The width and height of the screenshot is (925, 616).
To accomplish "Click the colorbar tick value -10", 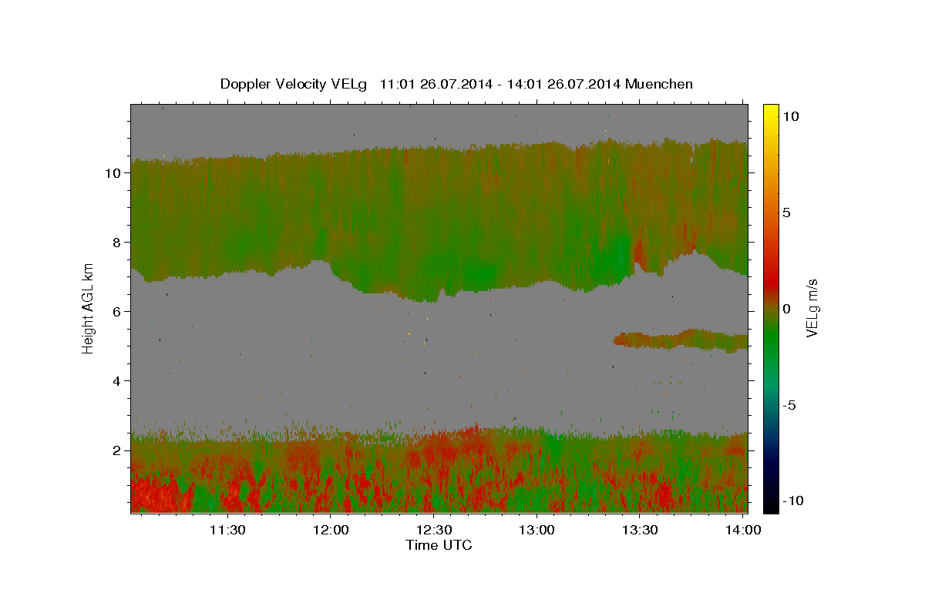I will pos(793,500).
